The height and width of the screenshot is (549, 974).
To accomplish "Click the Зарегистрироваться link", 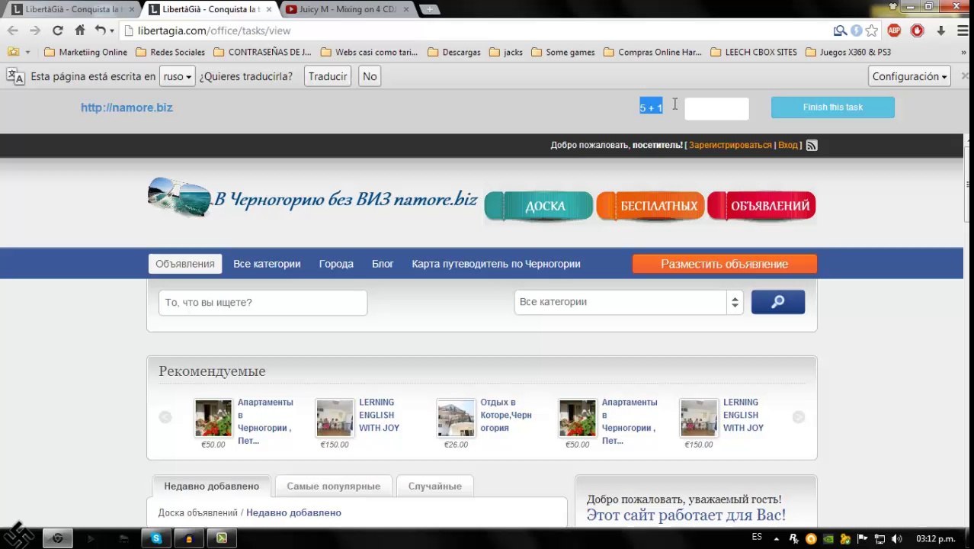I will coord(730,145).
